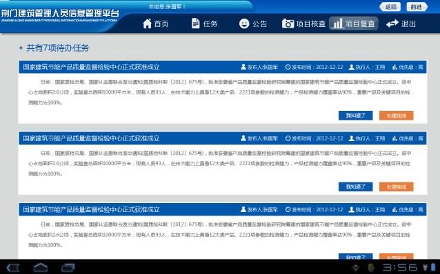Click 发布人:张国军 in the first card header

click(259, 67)
